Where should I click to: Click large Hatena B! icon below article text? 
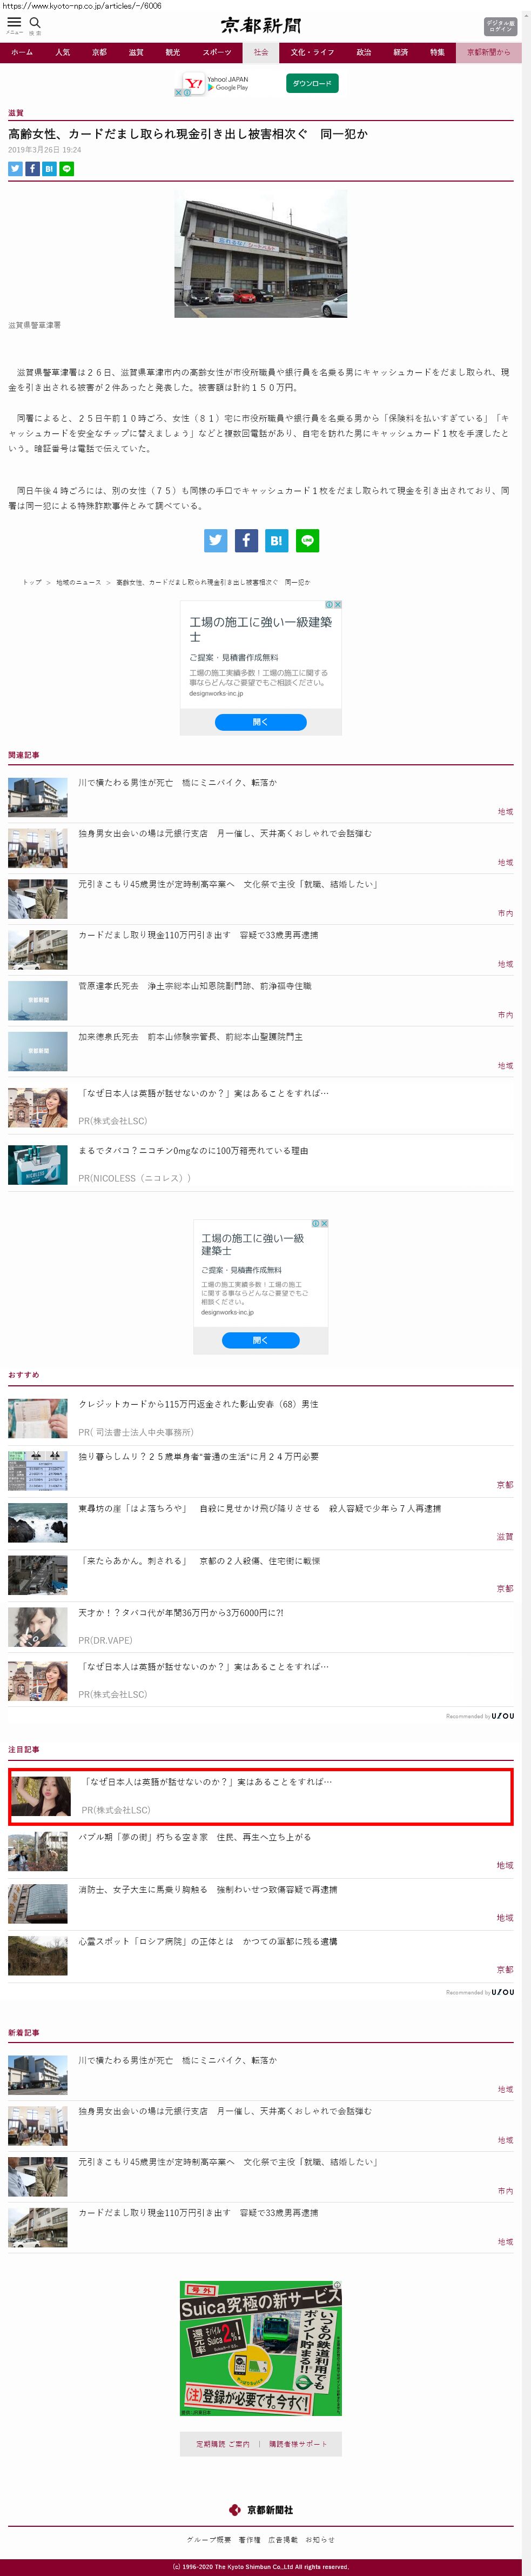click(x=276, y=541)
